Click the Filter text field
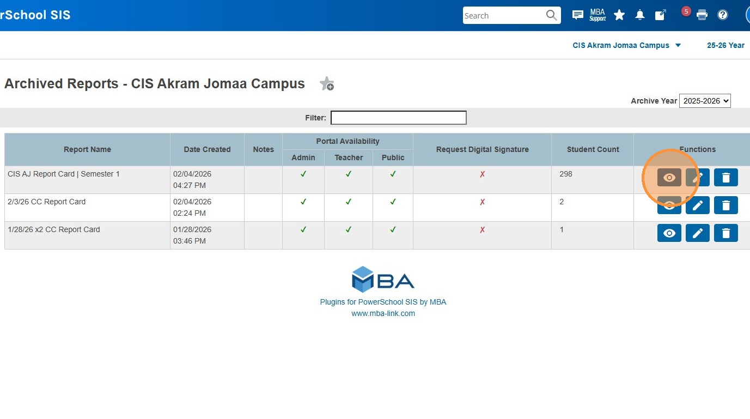 (x=398, y=118)
